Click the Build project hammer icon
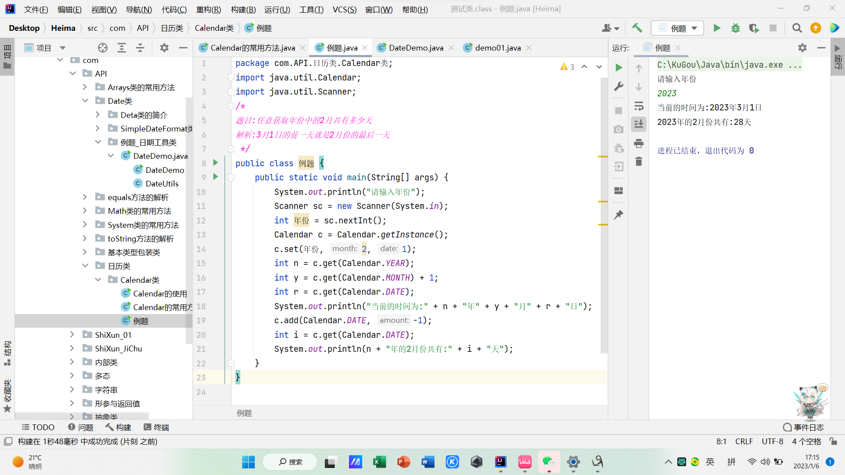 click(x=637, y=28)
